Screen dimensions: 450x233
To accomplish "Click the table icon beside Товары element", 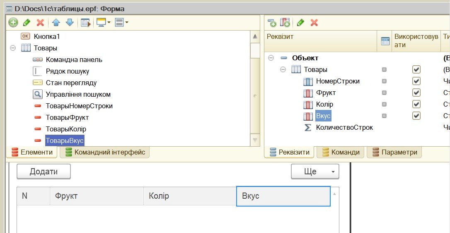I will [26, 48].
